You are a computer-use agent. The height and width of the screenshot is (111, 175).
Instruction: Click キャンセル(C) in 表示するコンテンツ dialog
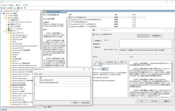[x=85, y=103]
